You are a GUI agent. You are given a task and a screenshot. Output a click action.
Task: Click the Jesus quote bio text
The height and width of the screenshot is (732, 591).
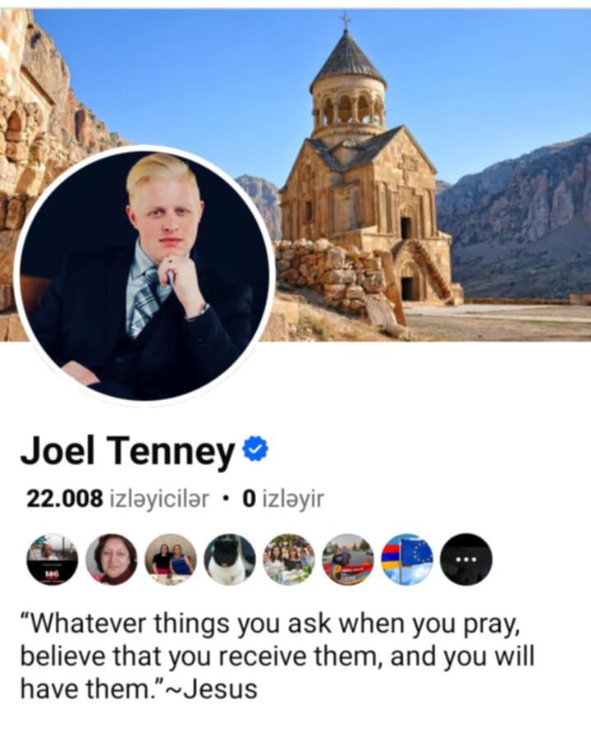coord(277,656)
